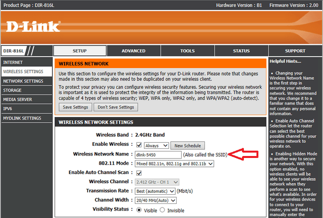Open the Channel Width dropdown
Image resolution: width=323 pixels, height=218 pixels.
pyautogui.click(x=155, y=200)
